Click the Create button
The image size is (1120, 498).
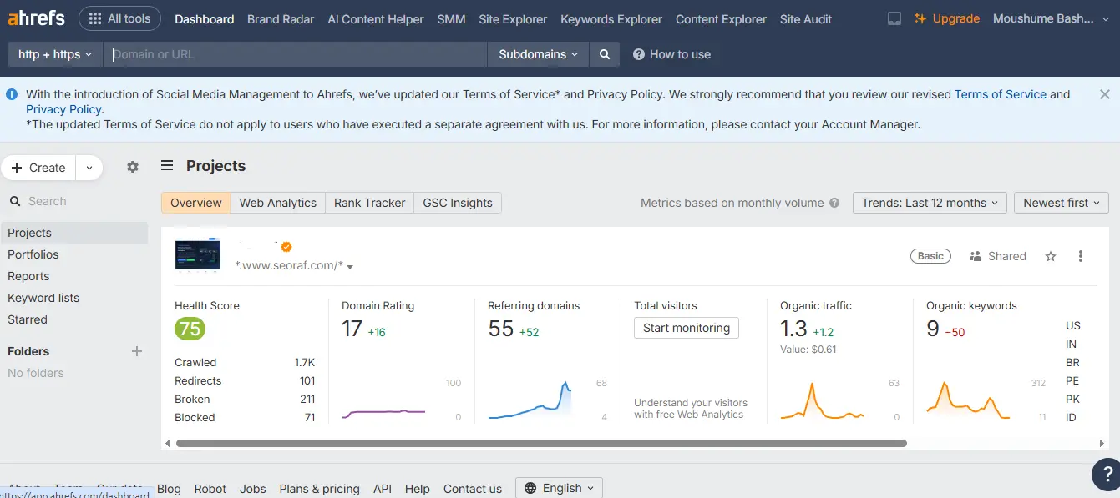click(38, 168)
